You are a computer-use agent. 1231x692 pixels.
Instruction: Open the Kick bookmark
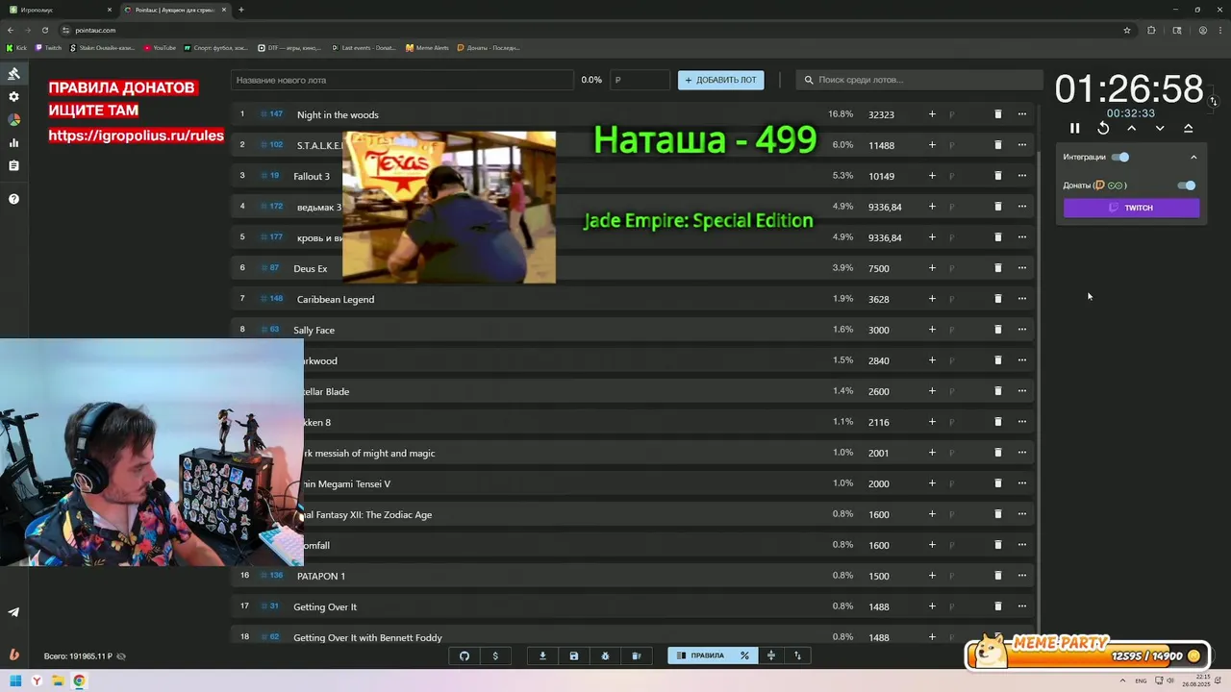point(16,47)
